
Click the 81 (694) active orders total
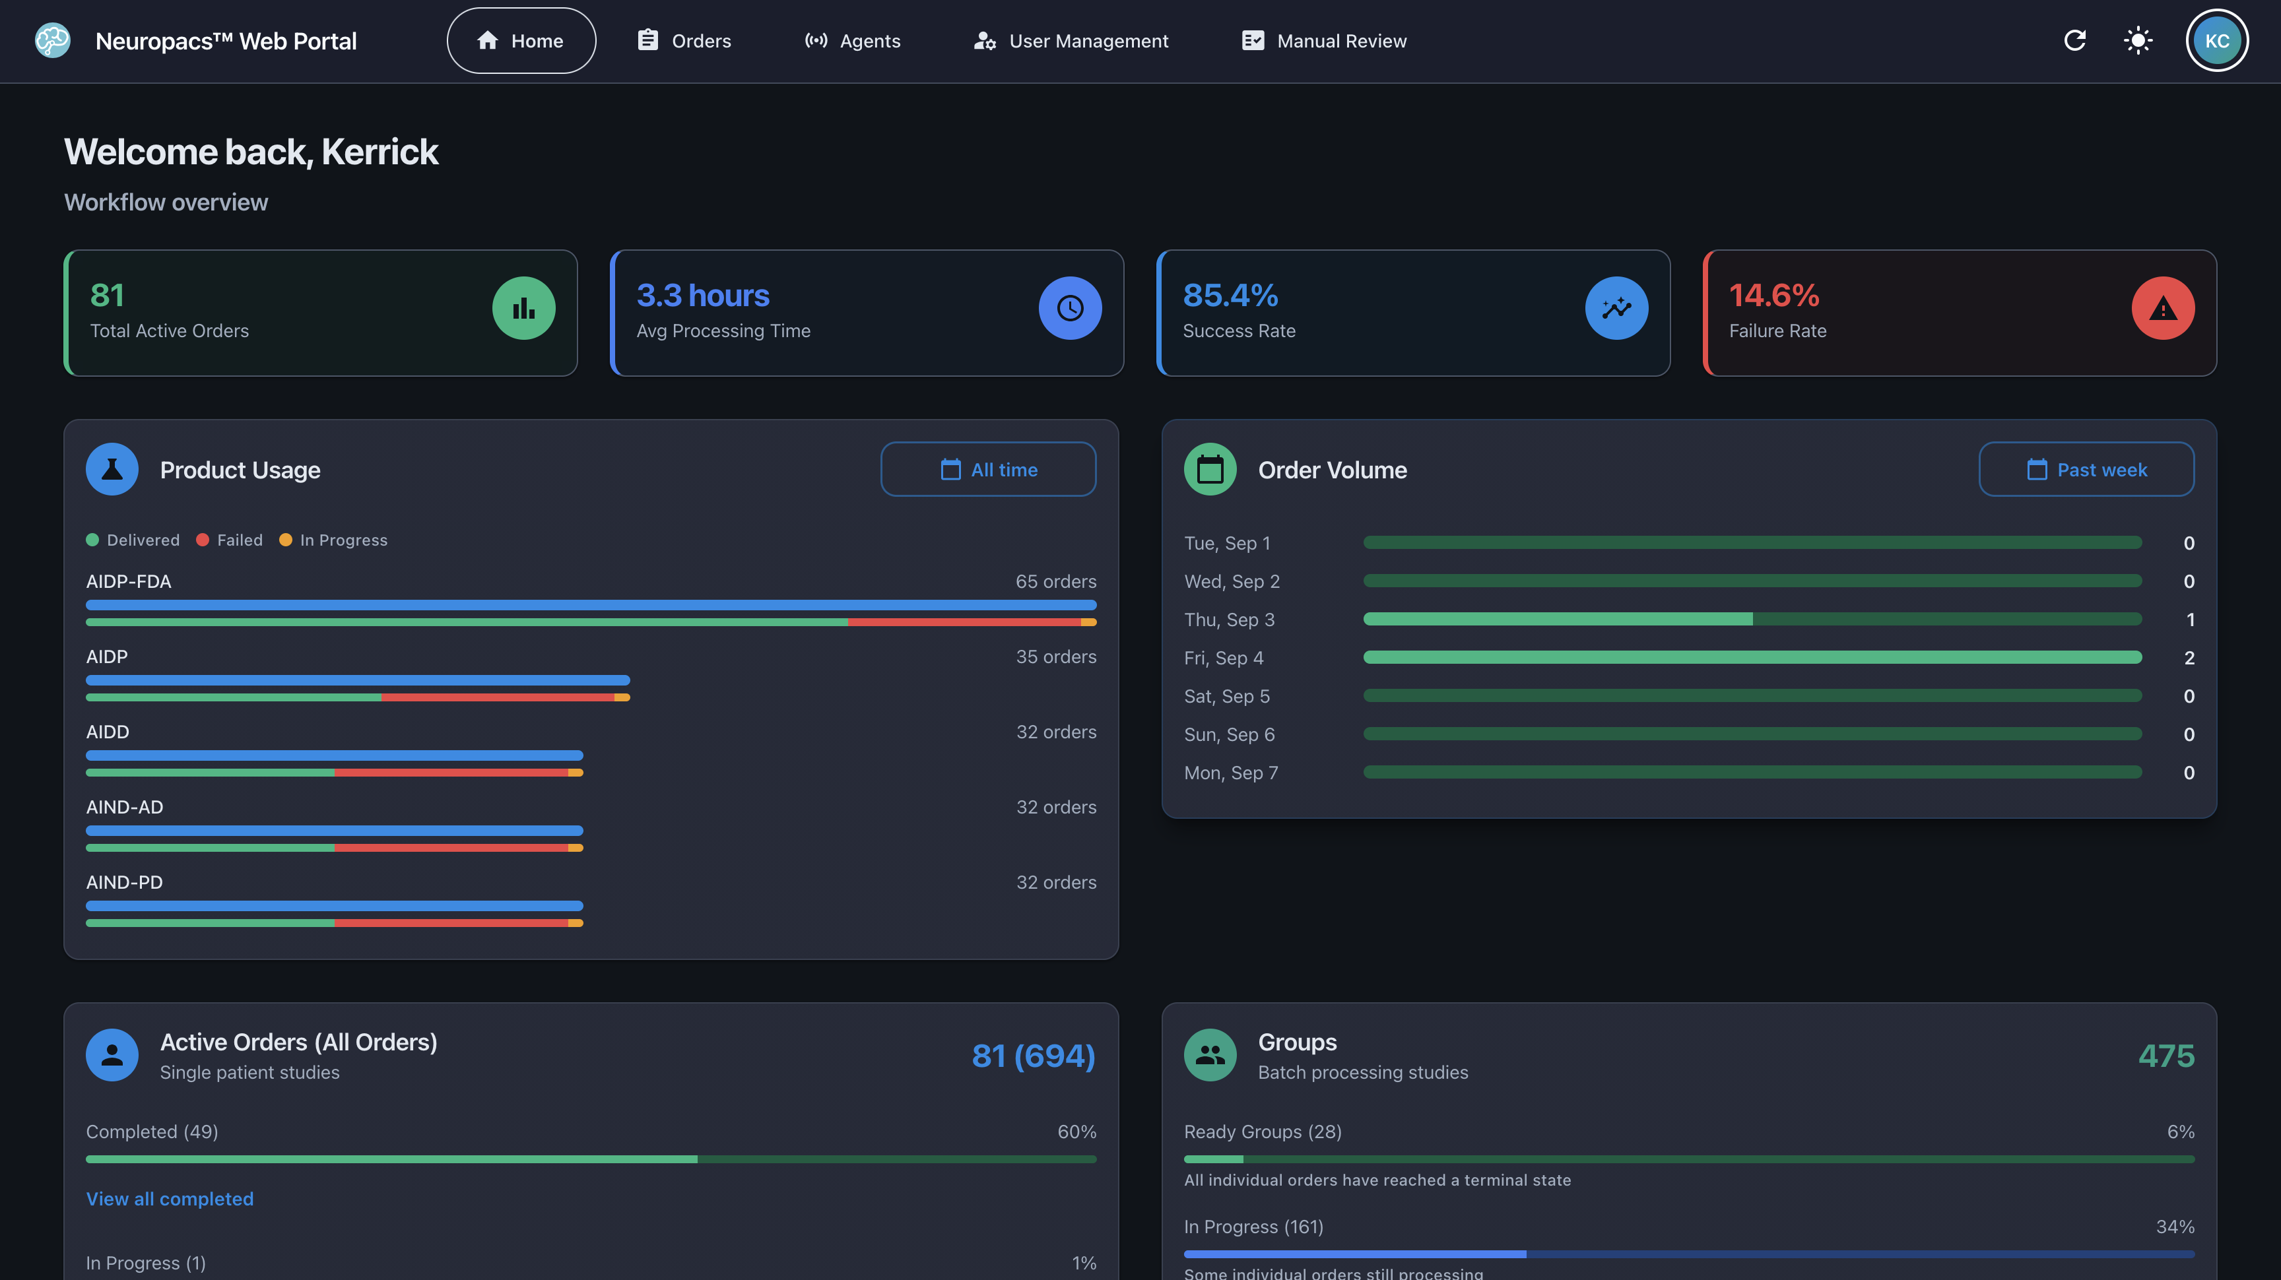[x=1034, y=1055]
